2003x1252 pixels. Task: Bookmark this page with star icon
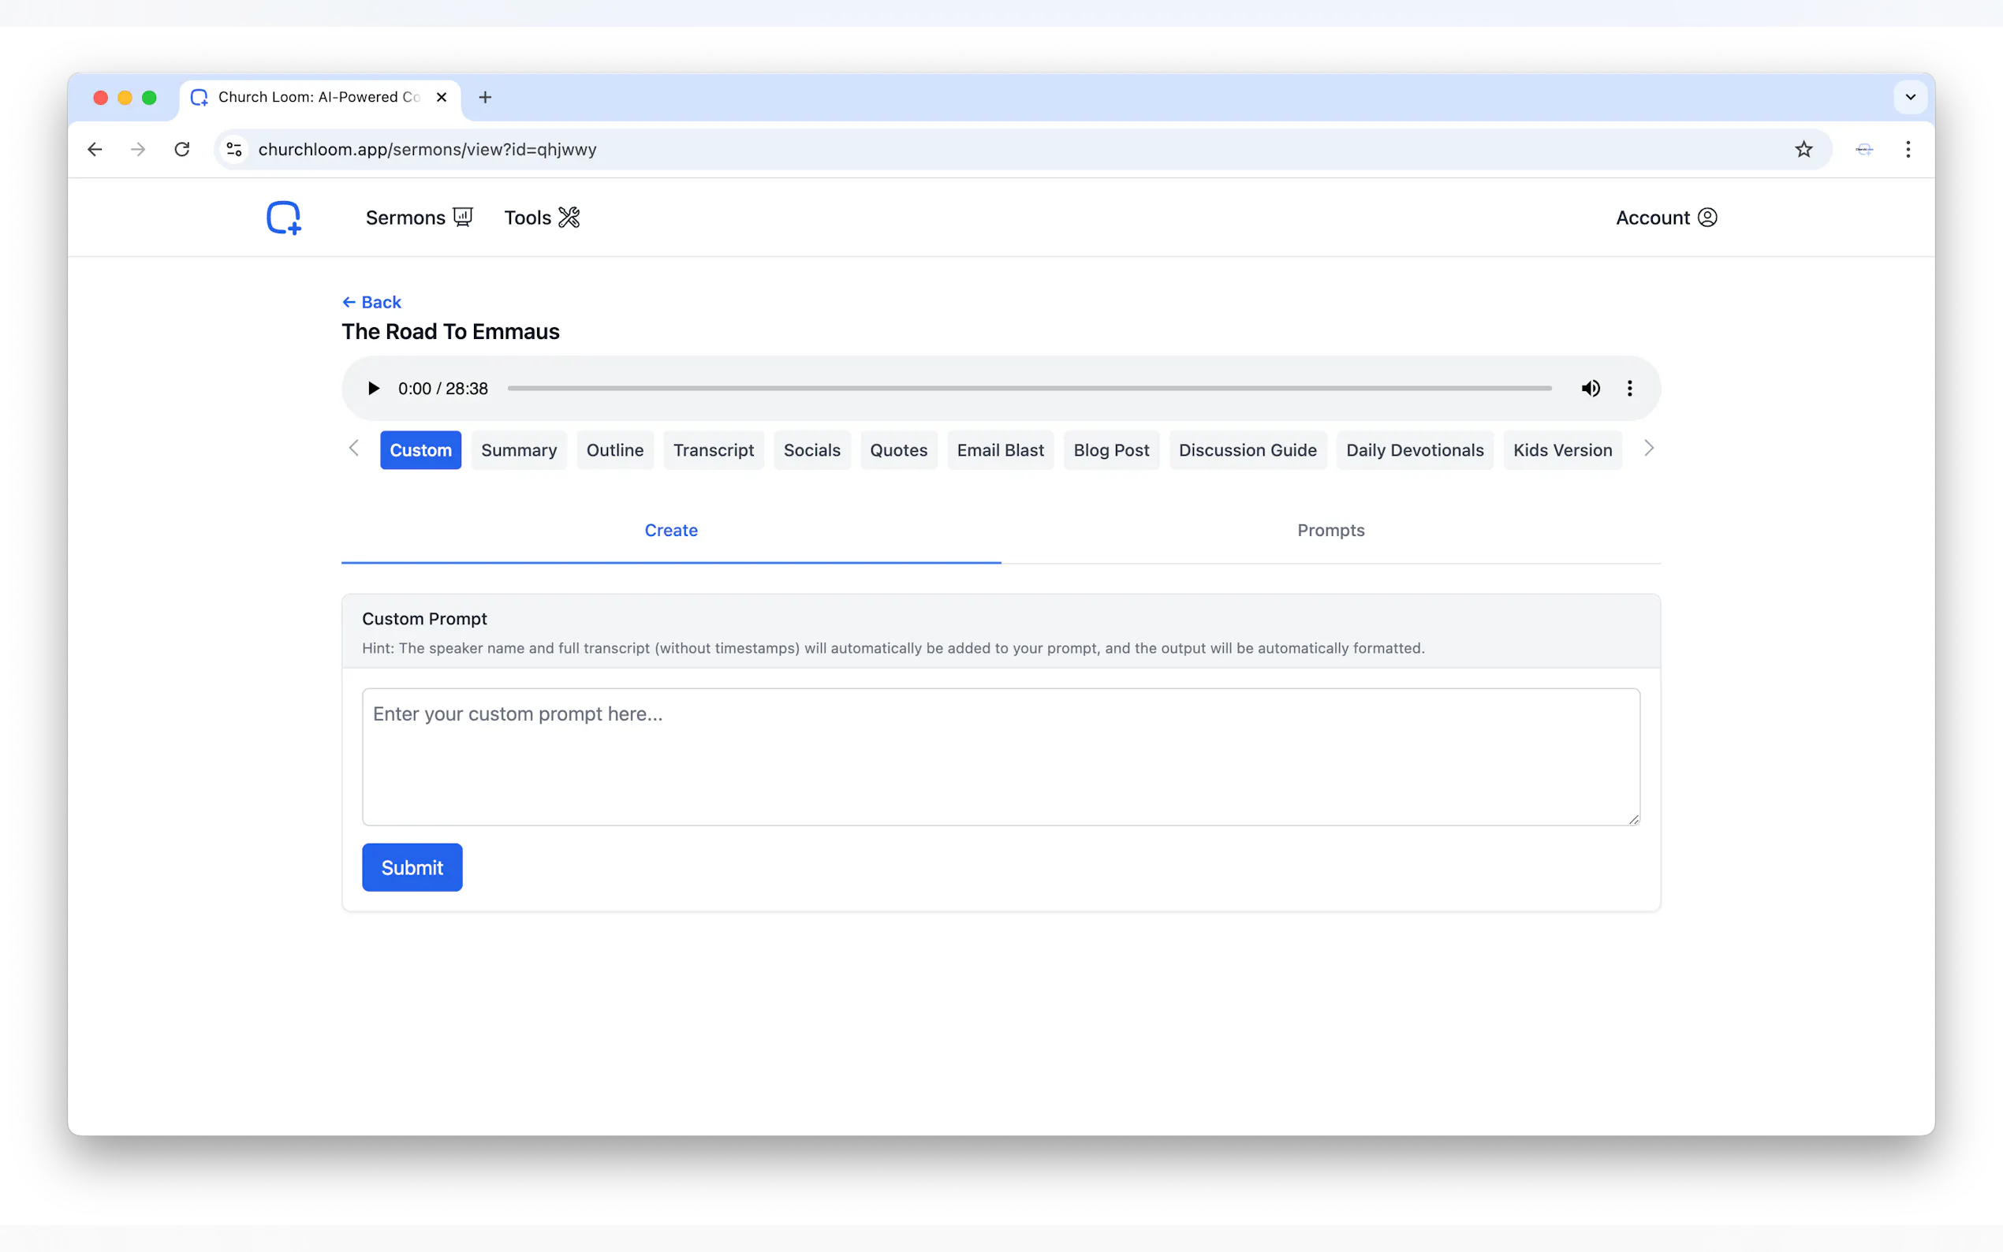pyautogui.click(x=1803, y=150)
